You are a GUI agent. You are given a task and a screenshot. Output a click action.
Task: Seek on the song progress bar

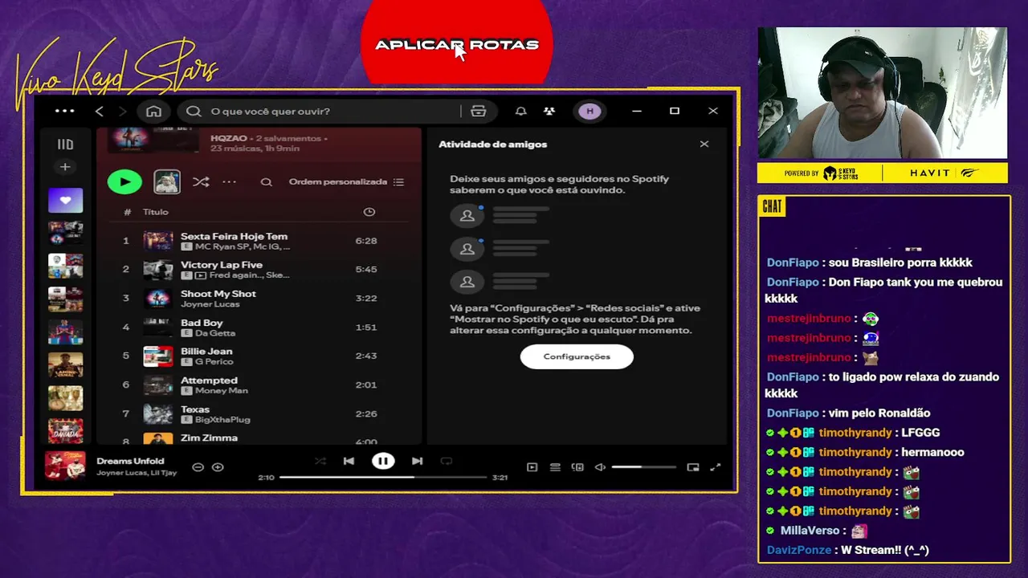coord(383,477)
